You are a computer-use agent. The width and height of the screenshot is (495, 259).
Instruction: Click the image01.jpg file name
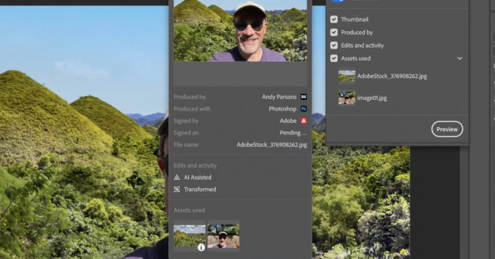coord(372,98)
